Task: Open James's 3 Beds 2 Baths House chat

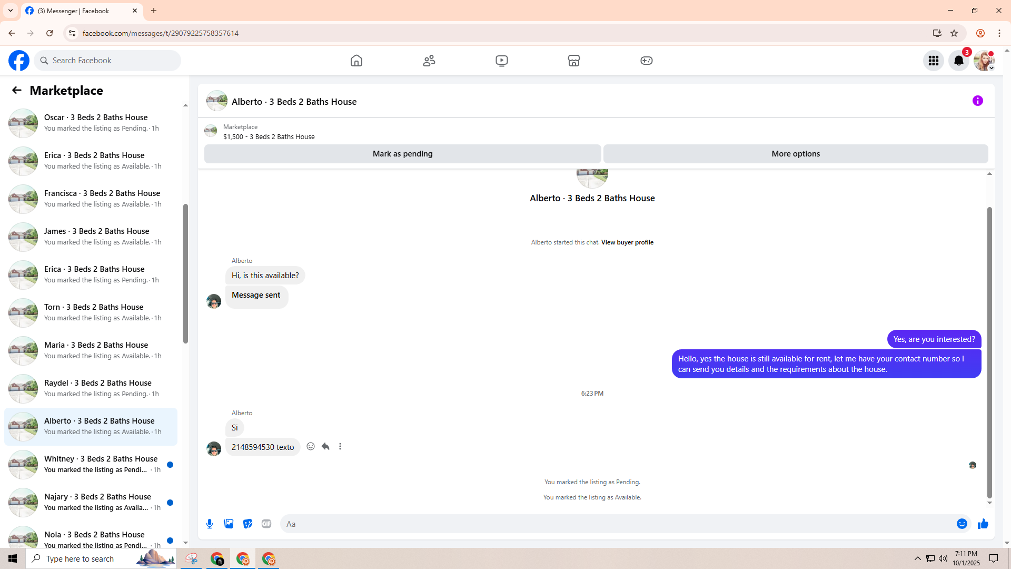Action: point(91,237)
